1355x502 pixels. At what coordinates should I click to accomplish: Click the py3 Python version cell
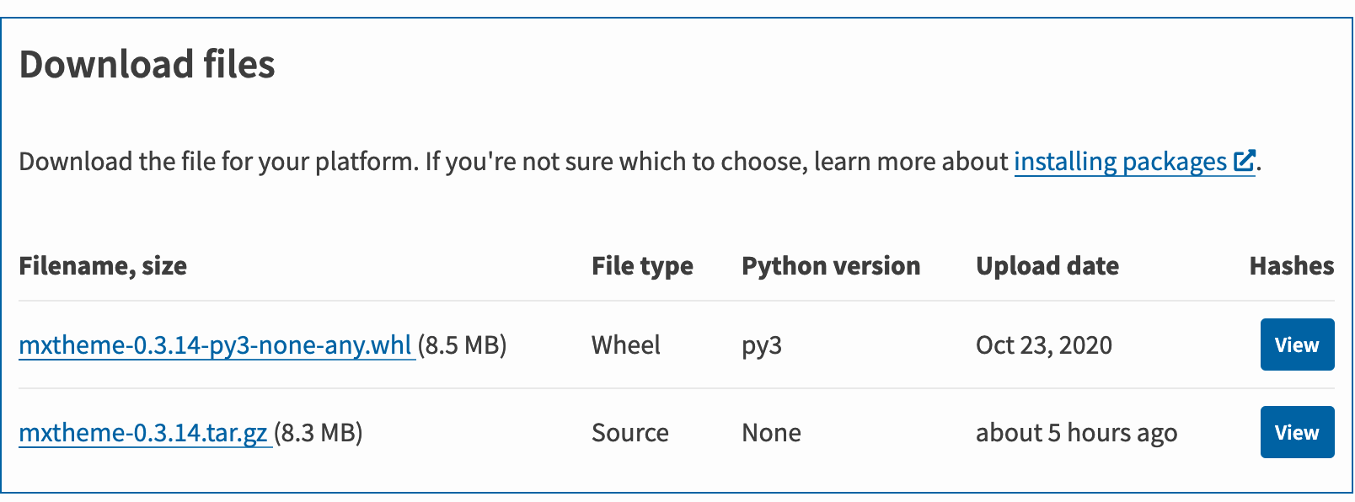pos(762,345)
